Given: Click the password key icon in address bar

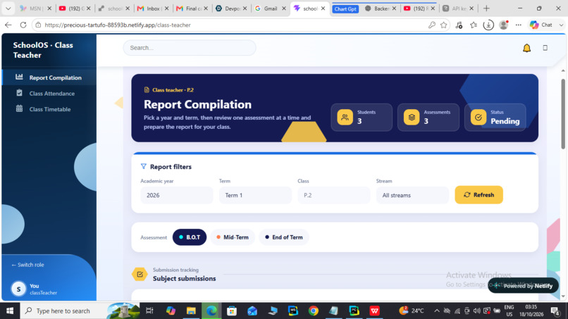Looking at the screenshot, I should click(x=431, y=25).
